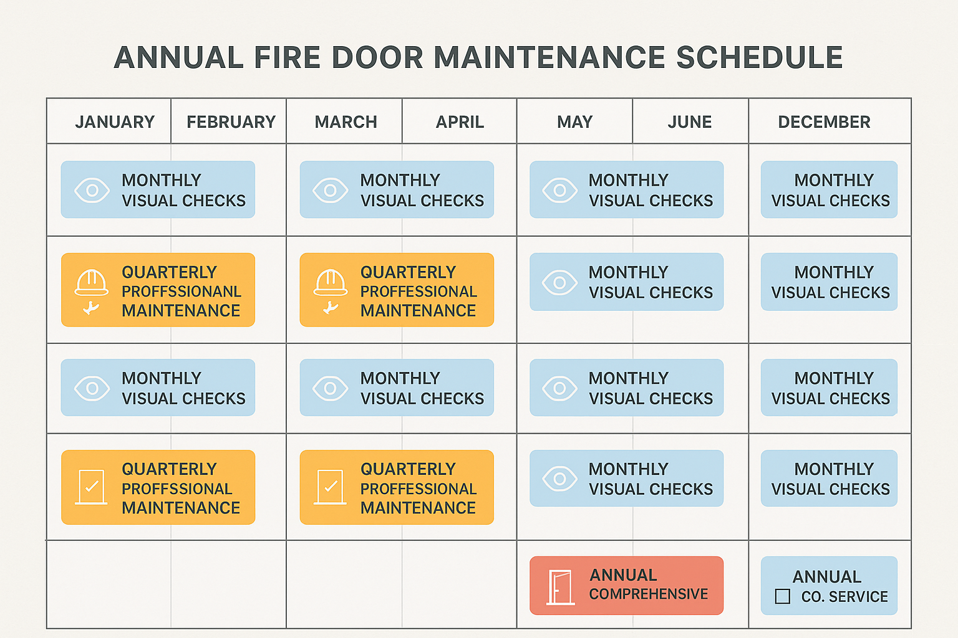Select the APRIL column header
958x638 pixels.
[x=460, y=121]
